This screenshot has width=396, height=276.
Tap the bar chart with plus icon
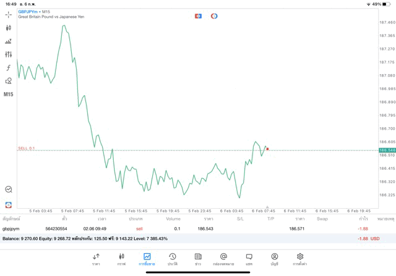tap(8, 41)
